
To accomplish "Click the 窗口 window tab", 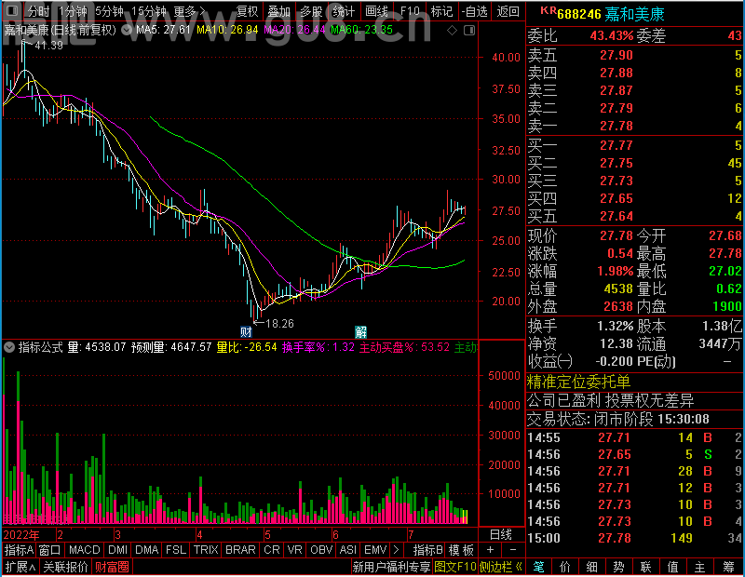I will coord(50,550).
